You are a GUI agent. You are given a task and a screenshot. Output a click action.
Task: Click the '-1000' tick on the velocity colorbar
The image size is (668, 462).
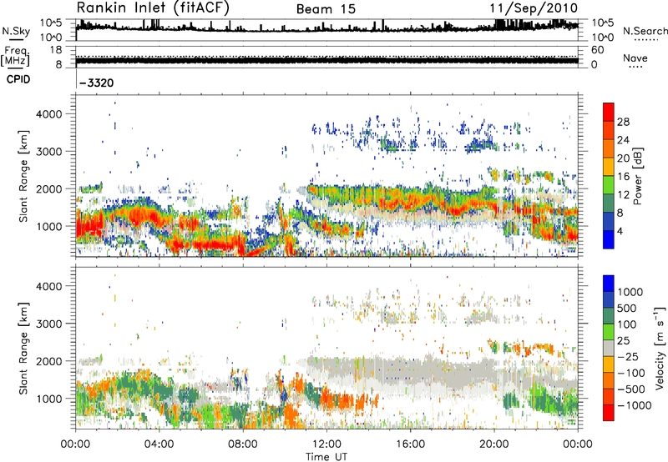pyautogui.click(x=635, y=405)
